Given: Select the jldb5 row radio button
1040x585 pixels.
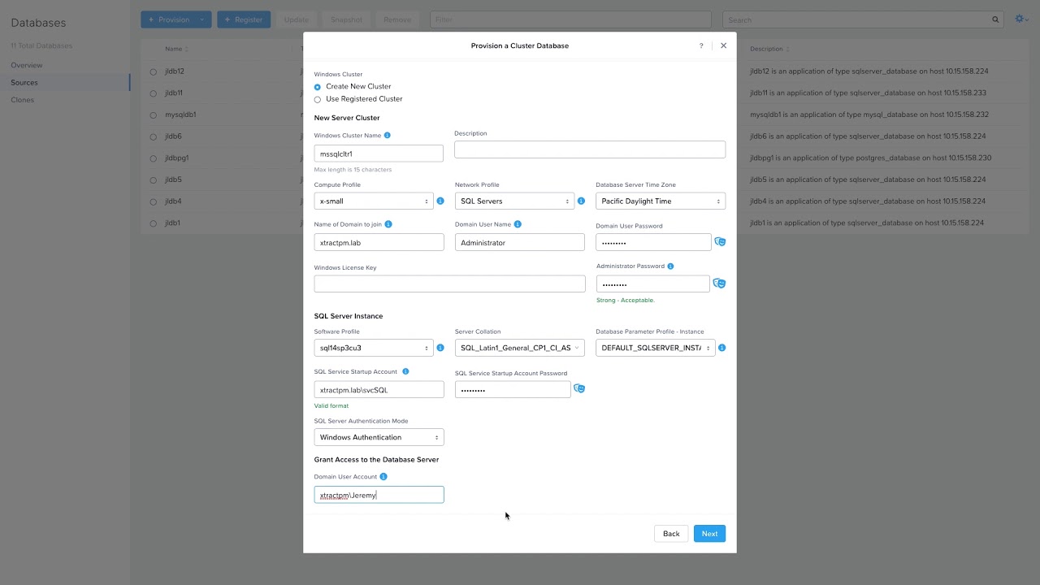Looking at the screenshot, I should click(153, 180).
